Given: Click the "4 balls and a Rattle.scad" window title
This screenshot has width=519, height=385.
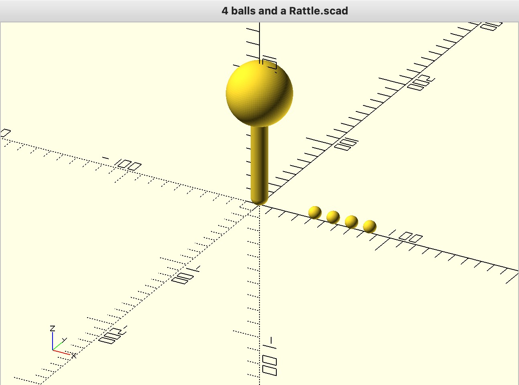Looking at the screenshot, I should click(x=284, y=11).
